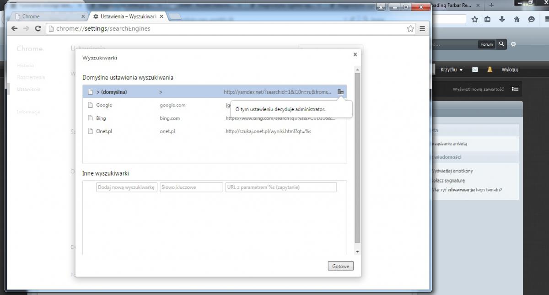Select the '(domyślna)' search engine row
549x295 pixels.
point(215,92)
